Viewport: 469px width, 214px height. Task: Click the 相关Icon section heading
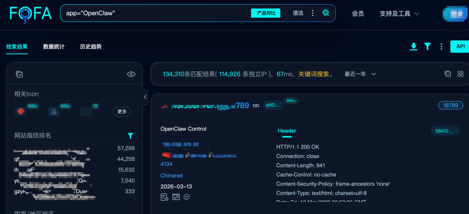26,94
